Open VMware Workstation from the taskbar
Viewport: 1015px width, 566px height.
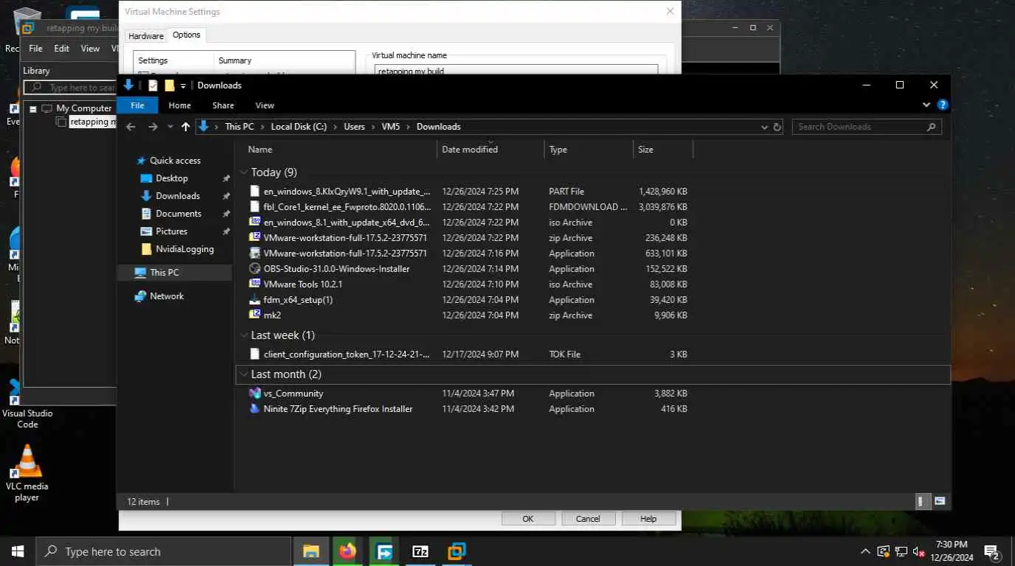coord(457,551)
